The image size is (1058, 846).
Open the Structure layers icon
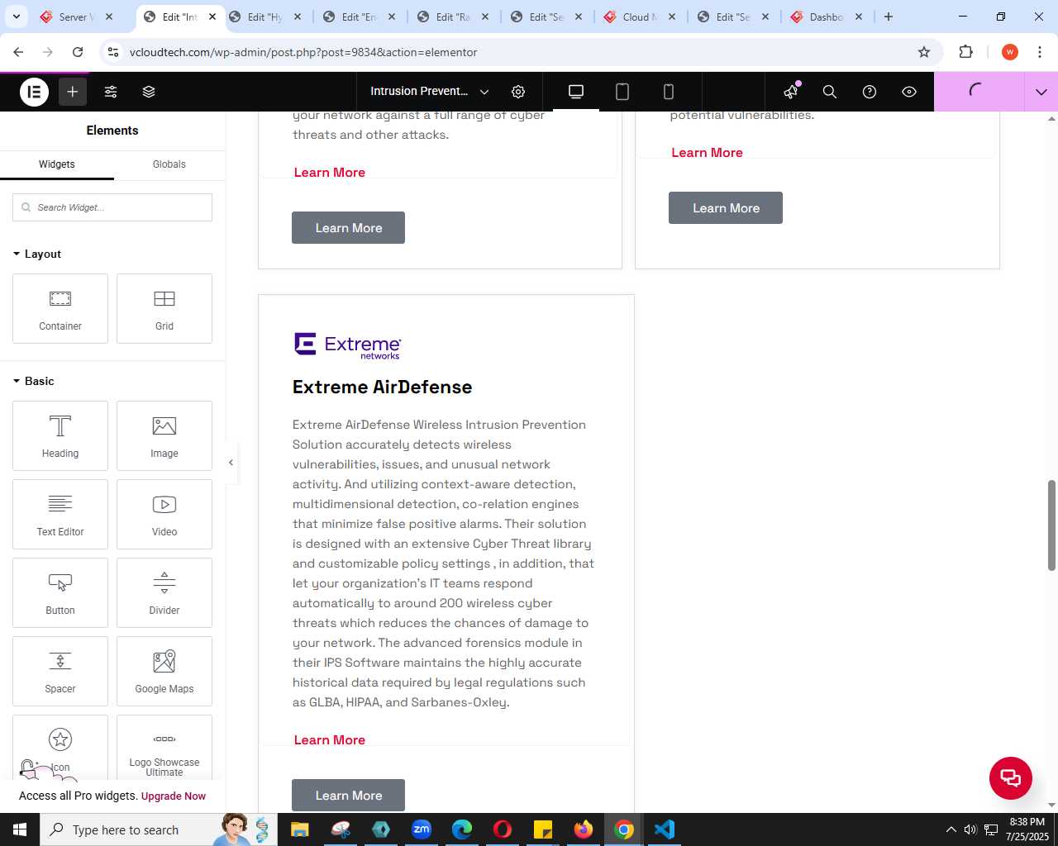click(149, 92)
